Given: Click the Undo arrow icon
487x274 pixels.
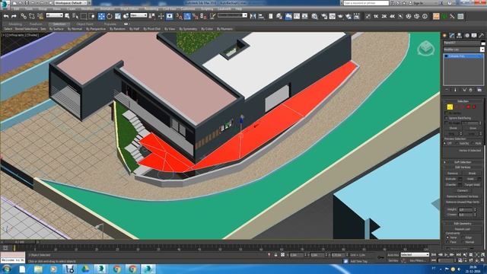Looking at the screenshot, I should coord(6,16).
